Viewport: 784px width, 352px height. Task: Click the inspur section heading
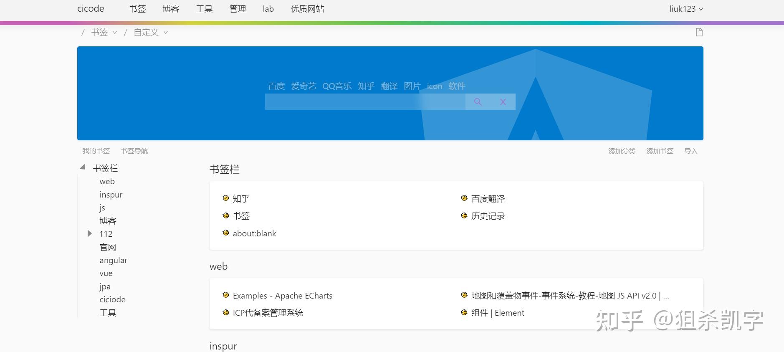[x=223, y=346]
